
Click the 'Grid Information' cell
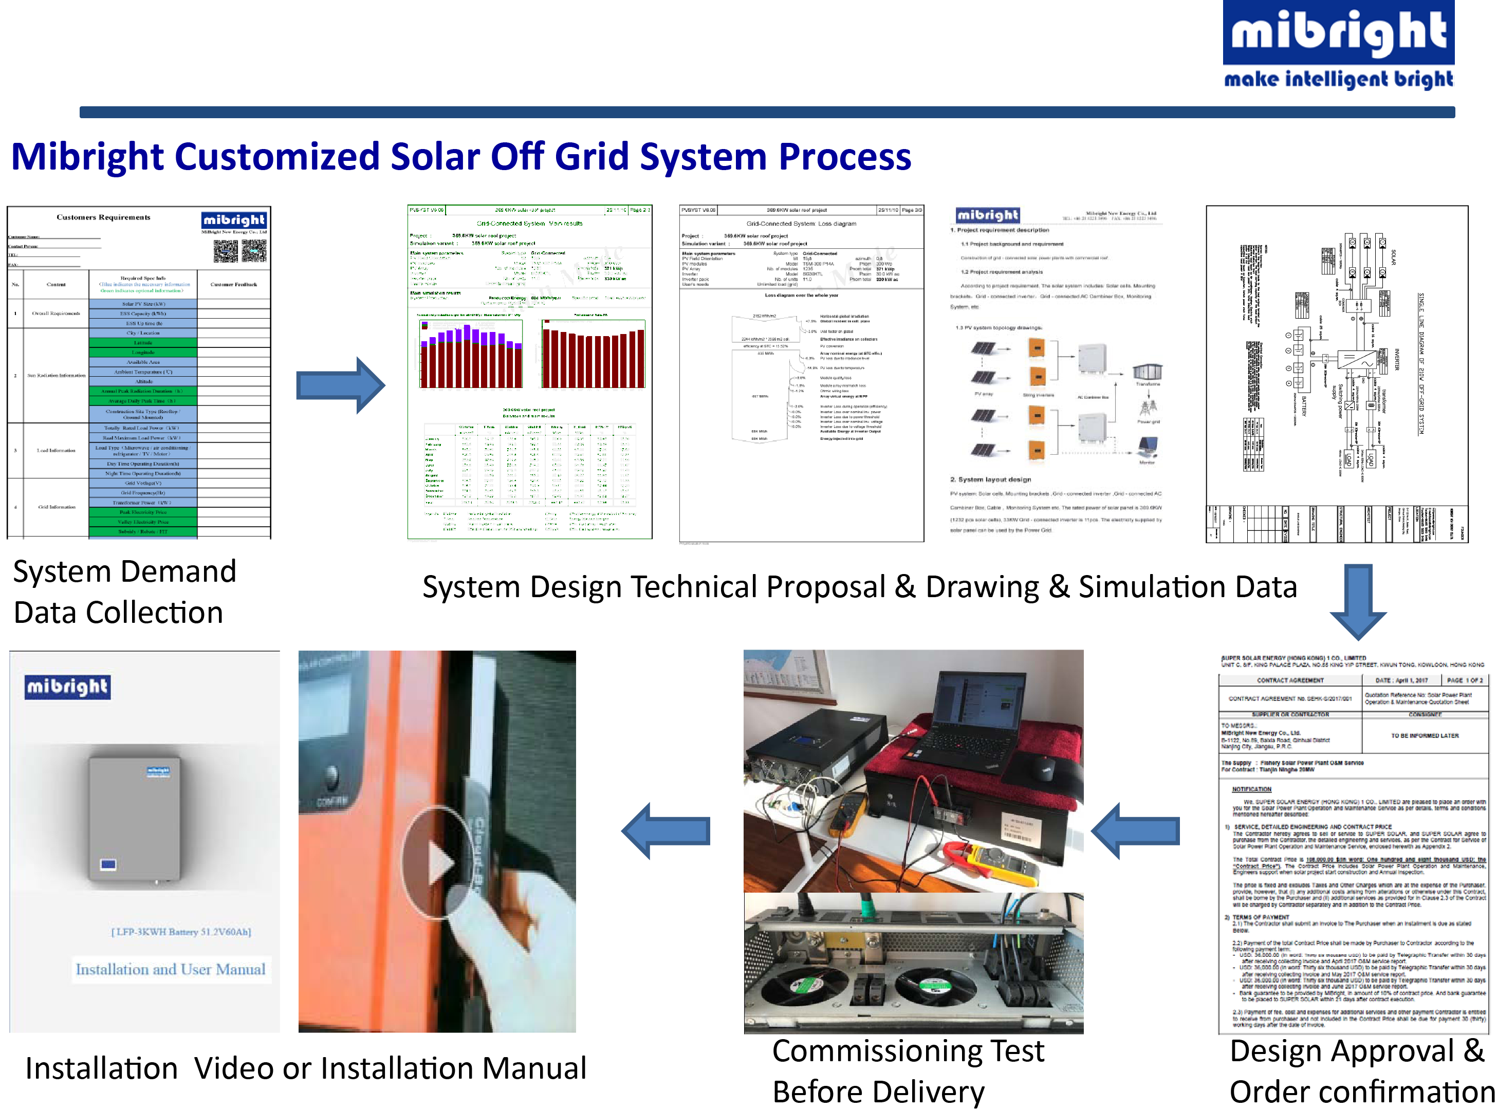pos(56,508)
